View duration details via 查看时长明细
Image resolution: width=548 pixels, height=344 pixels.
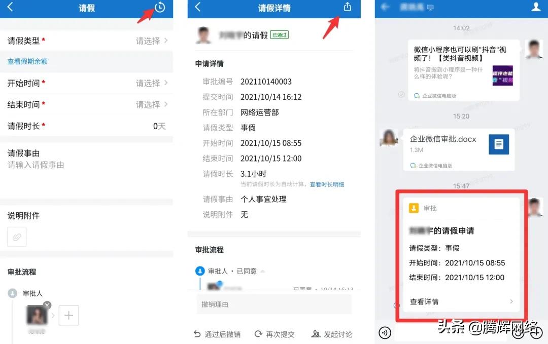[x=326, y=184]
